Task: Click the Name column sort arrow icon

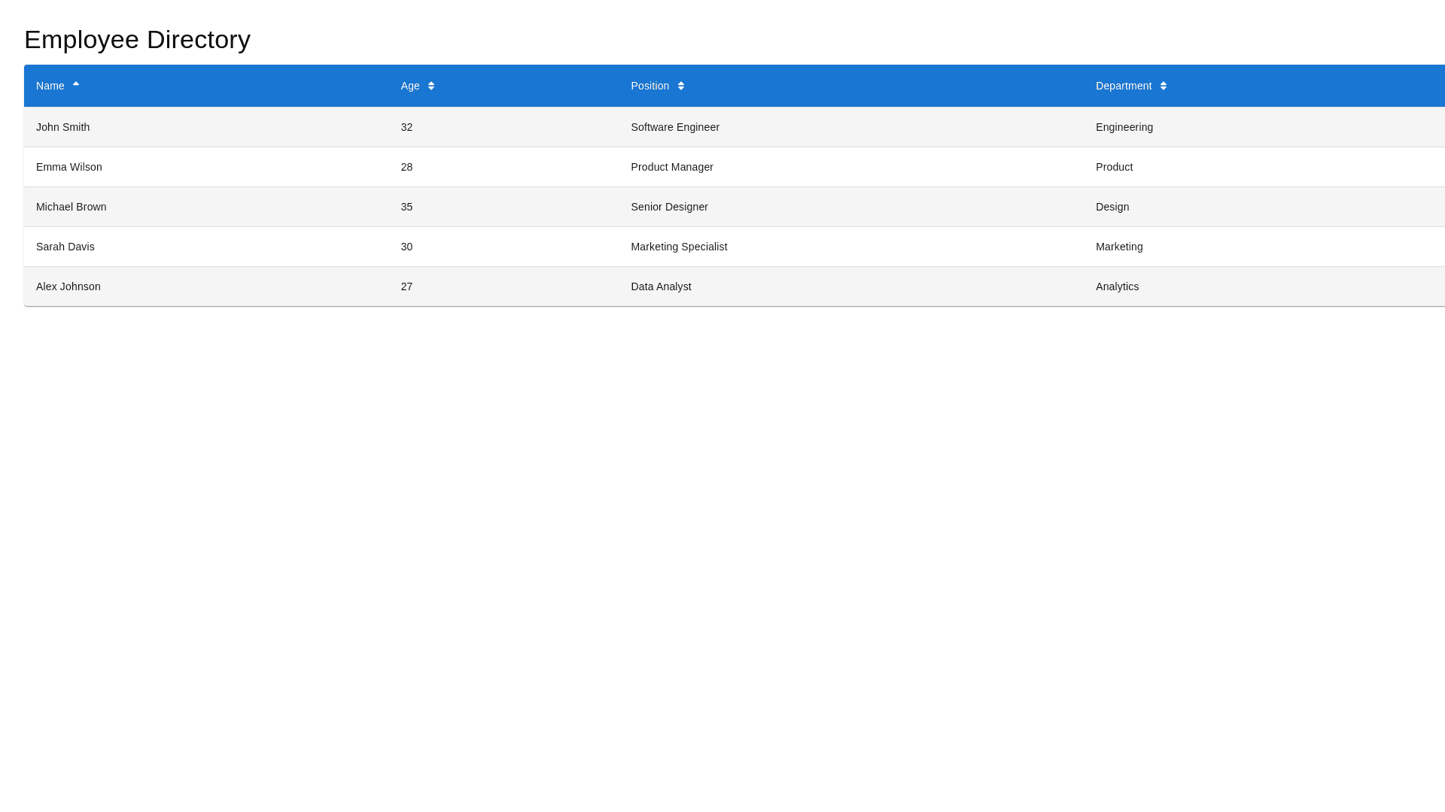Action: [x=76, y=85]
